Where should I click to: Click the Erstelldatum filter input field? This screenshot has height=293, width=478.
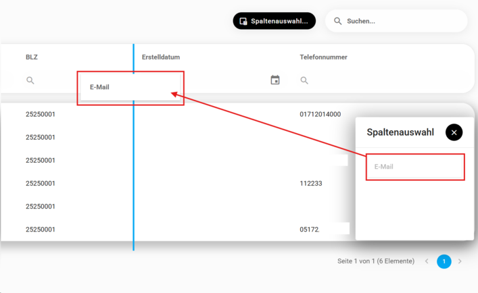(x=223, y=80)
